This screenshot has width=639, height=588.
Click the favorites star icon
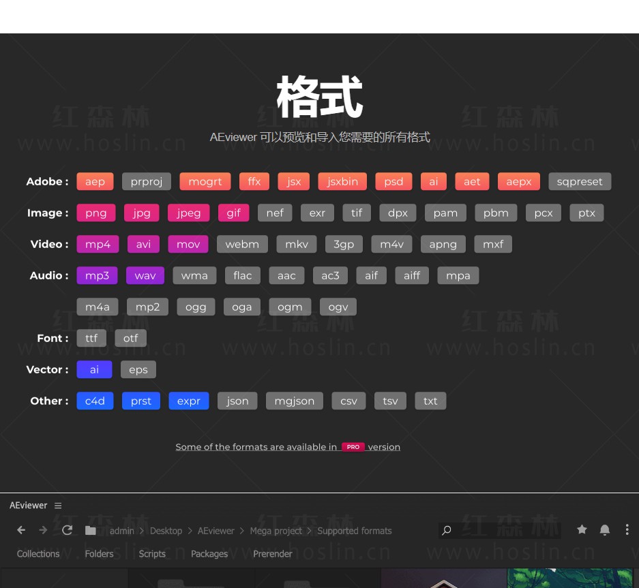coord(582,529)
